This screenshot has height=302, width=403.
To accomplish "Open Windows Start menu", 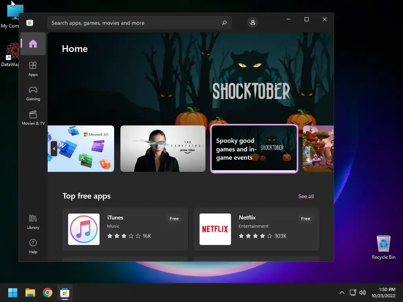I will click(x=13, y=293).
